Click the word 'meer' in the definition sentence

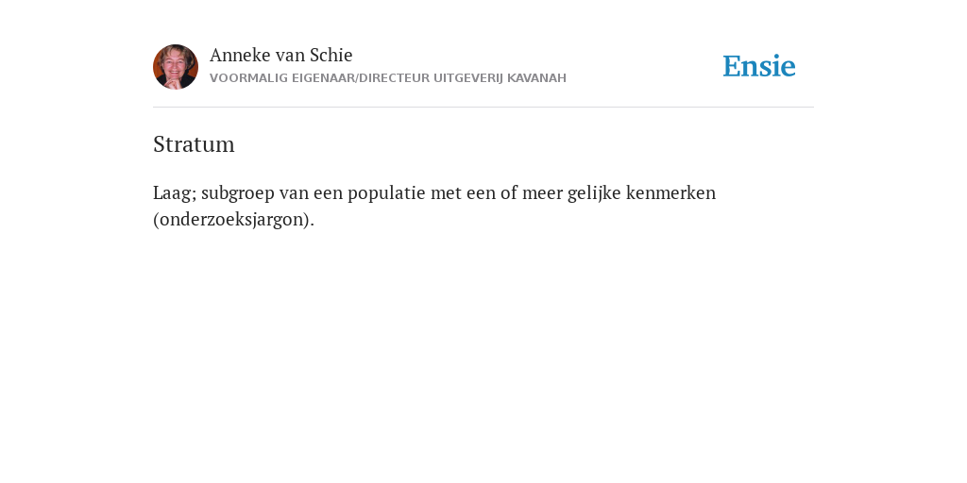pos(542,192)
